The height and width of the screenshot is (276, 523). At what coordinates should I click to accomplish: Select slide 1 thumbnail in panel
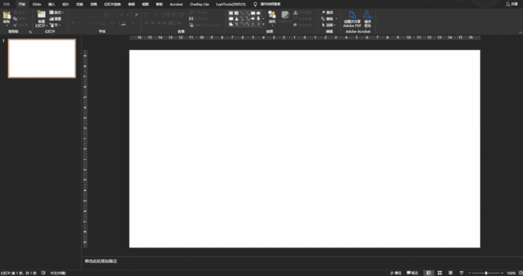coord(42,58)
